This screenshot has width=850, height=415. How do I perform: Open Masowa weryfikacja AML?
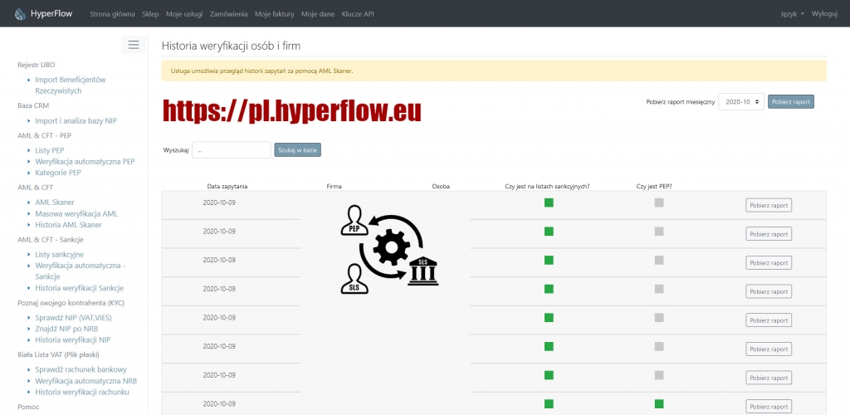click(x=76, y=213)
